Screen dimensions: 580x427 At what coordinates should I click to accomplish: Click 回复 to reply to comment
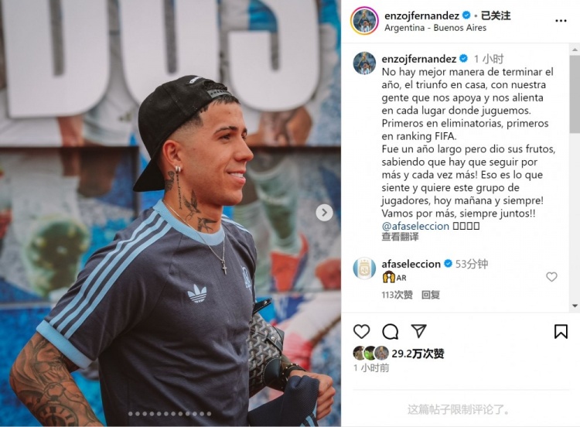click(431, 295)
